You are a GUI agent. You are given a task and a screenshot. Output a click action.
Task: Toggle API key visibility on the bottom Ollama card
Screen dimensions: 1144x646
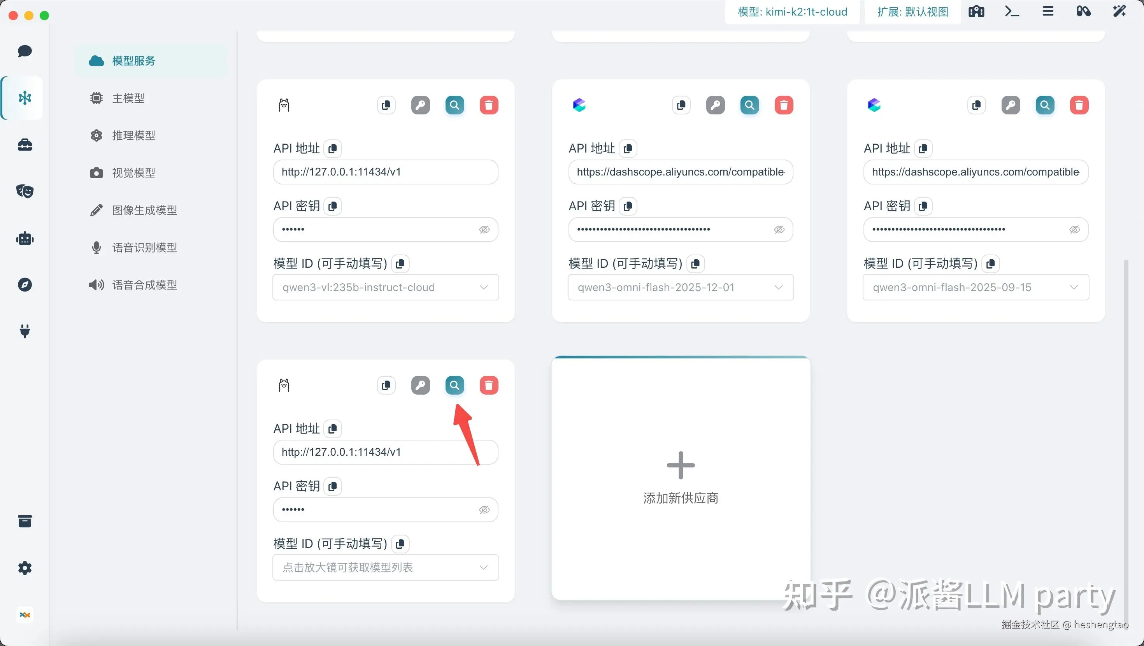[484, 510]
